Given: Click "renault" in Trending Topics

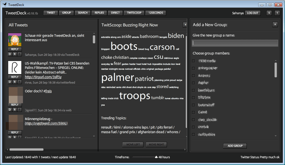Looking at the screenshot, I should tap(106, 127).
